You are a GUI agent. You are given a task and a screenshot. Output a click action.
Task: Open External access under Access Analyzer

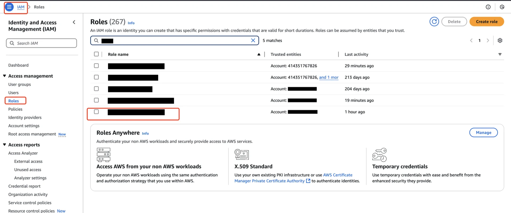coord(28,161)
